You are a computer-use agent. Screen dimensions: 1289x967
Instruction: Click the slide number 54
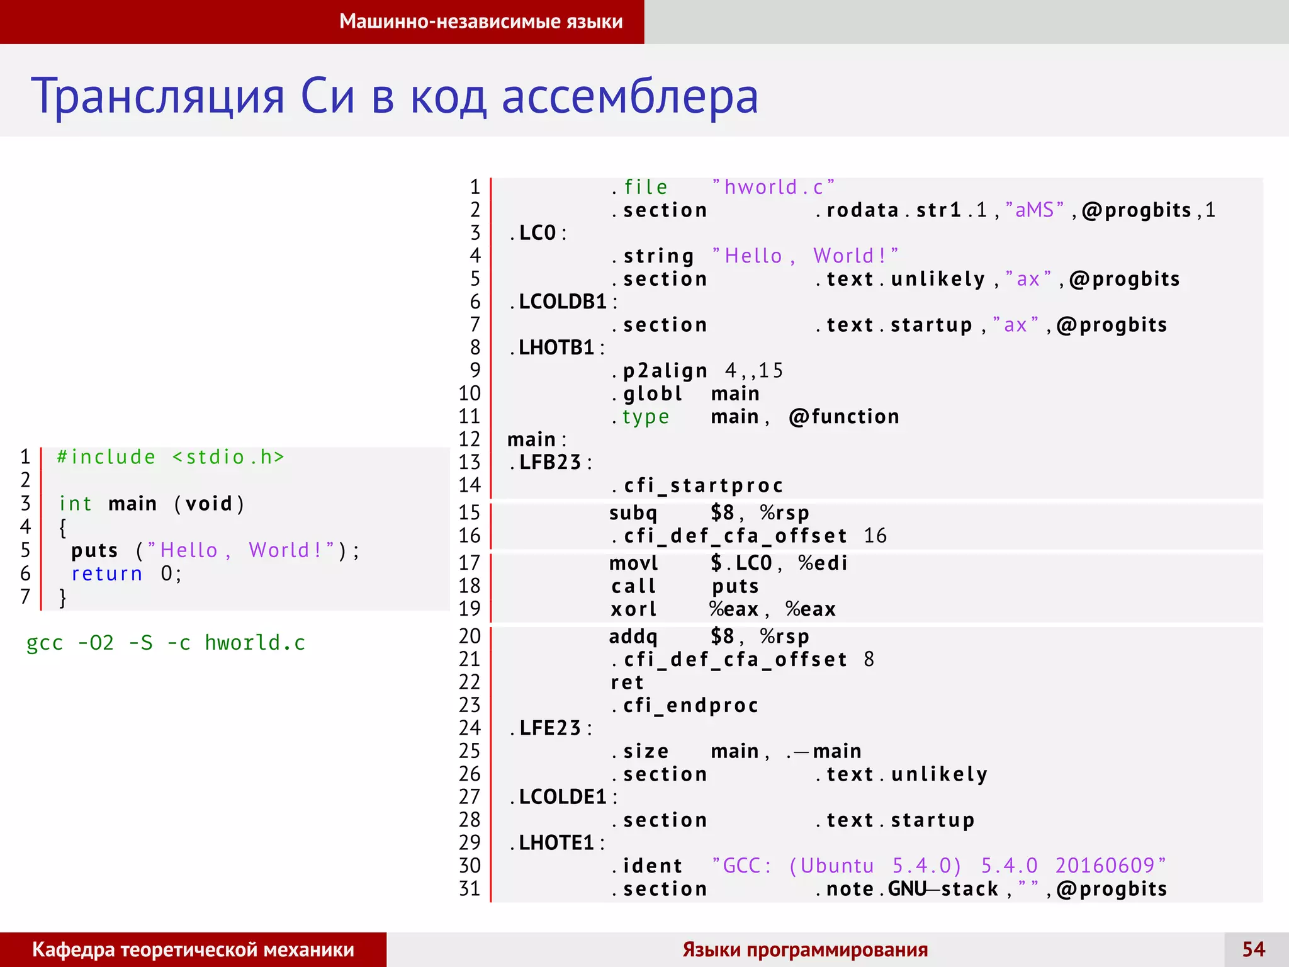pyautogui.click(x=1254, y=949)
